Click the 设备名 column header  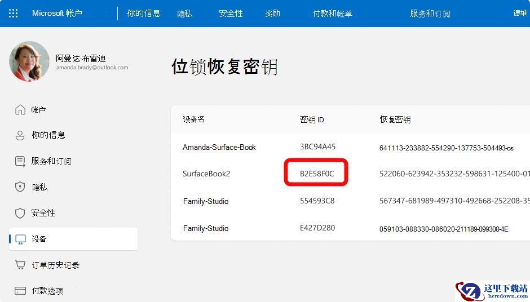click(194, 119)
